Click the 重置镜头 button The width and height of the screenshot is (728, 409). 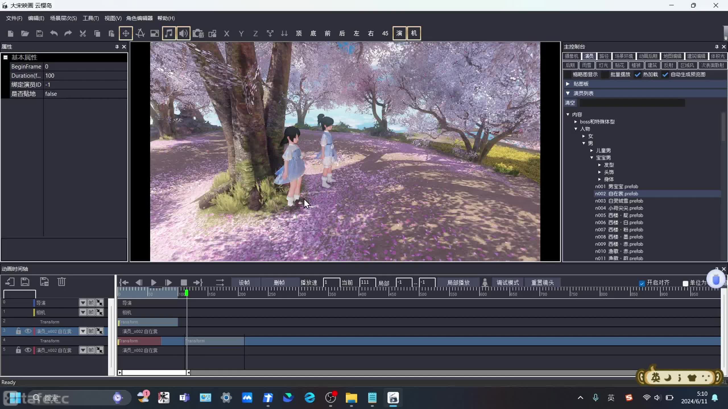click(x=543, y=283)
